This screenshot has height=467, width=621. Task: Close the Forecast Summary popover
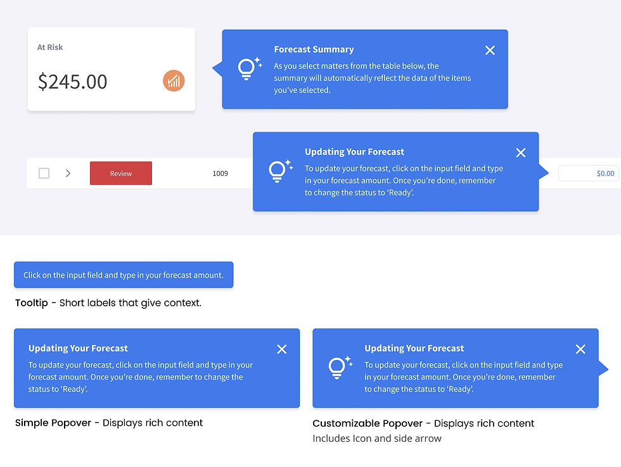click(490, 51)
